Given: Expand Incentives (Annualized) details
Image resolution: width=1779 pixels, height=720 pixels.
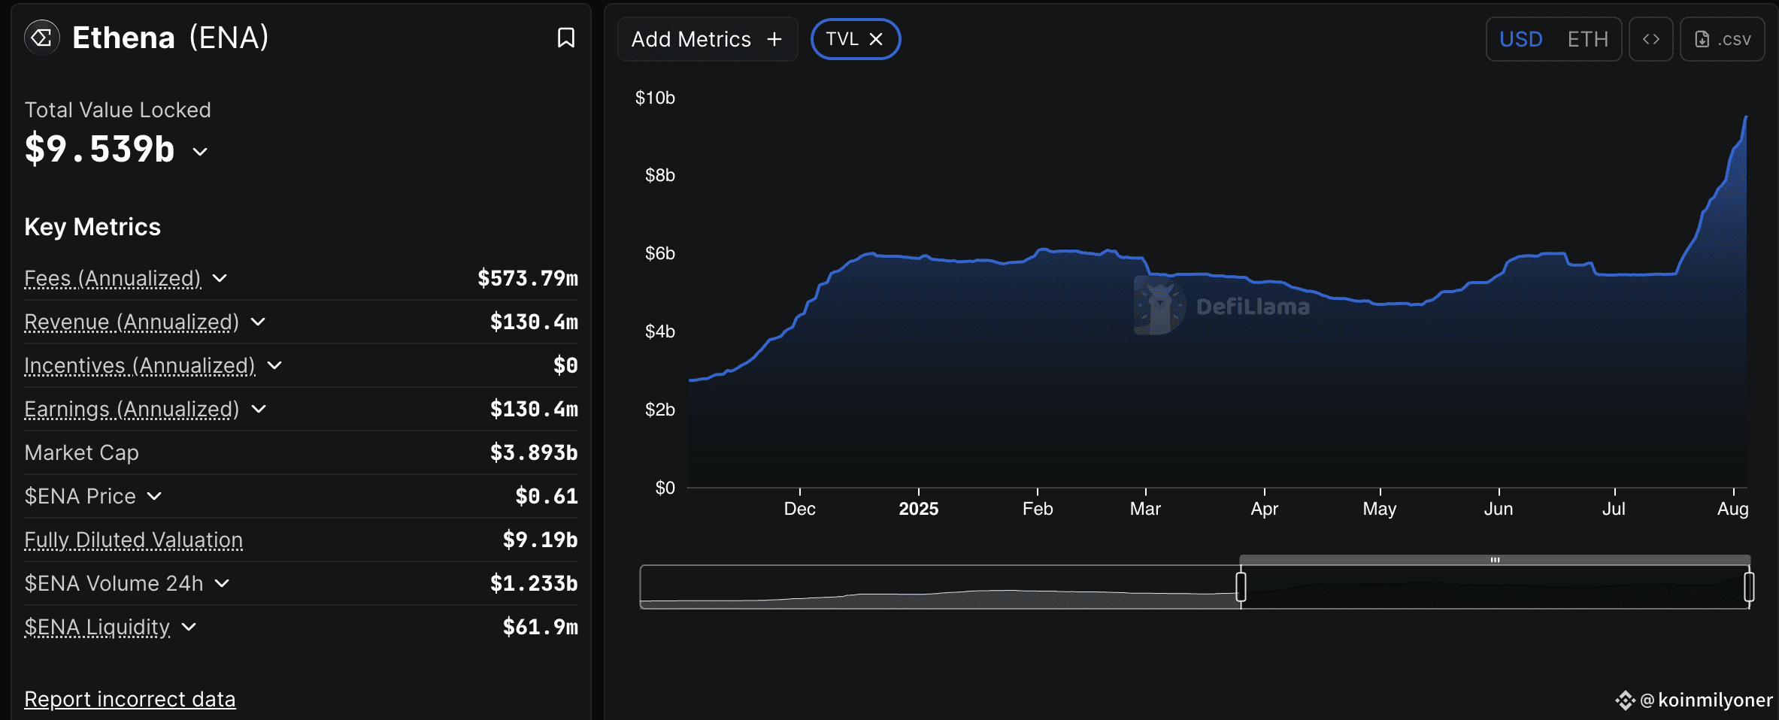Looking at the screenshot, I should tap(274, 365).
